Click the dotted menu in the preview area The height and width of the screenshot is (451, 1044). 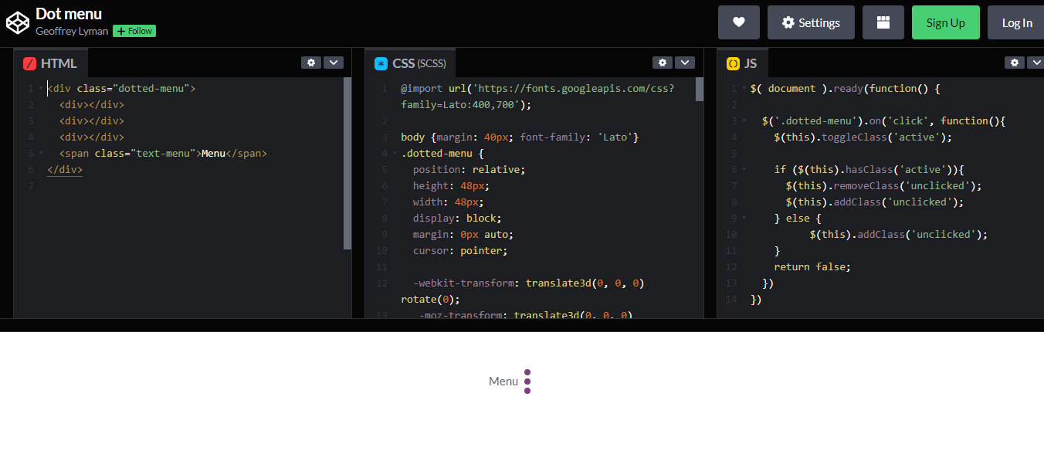(527, 381)
